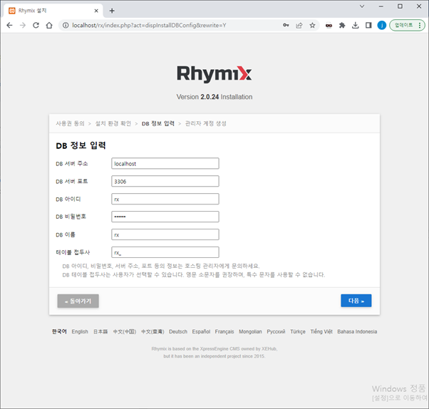The height and width of the screenshot is (409, 429).
Task: Go to 관리자 계정 생성 step
Action: point(206,124)
